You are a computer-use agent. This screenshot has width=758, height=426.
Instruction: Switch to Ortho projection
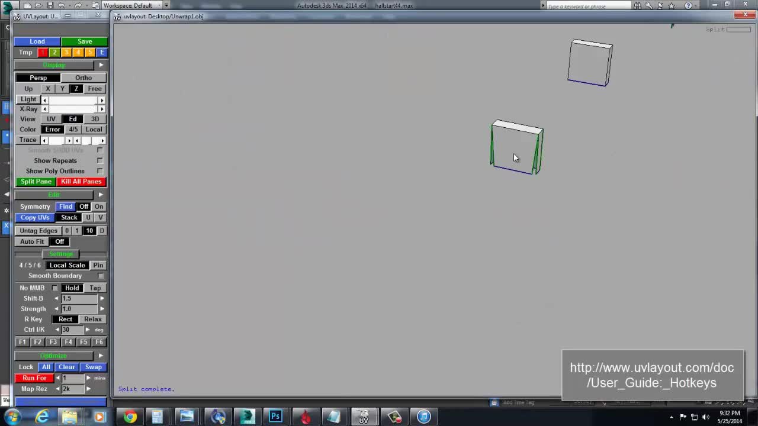point(83,78)
